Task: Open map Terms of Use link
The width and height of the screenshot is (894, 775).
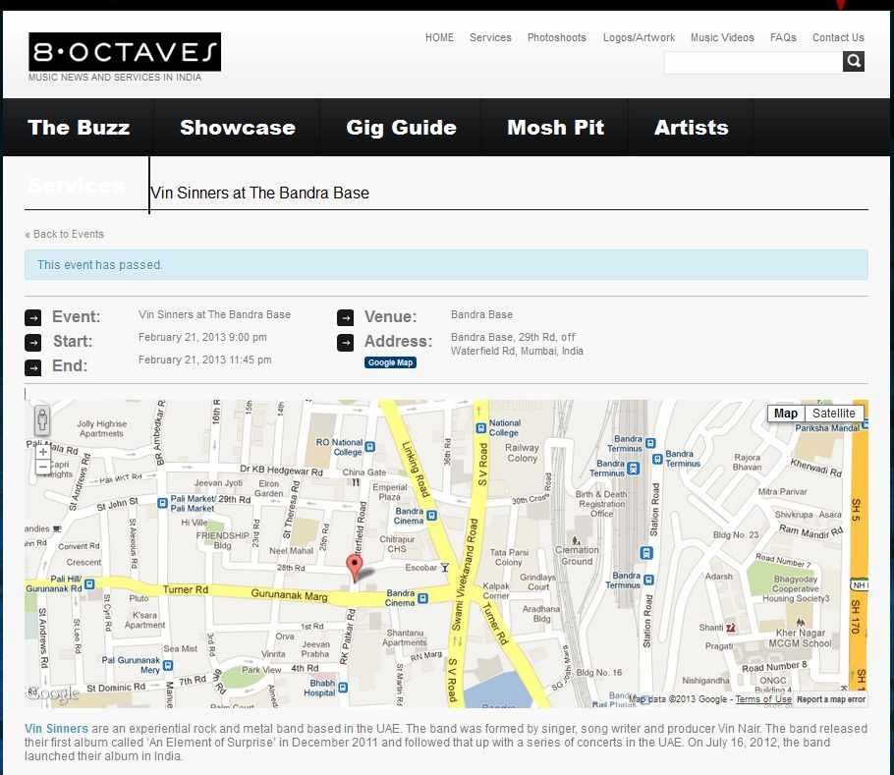Action: (x=763, y=699)
